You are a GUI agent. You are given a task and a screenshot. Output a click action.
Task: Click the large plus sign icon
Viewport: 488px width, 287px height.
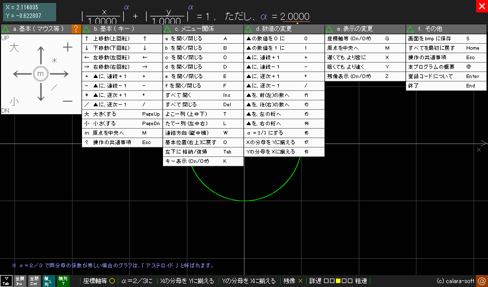tap(68, 47)
